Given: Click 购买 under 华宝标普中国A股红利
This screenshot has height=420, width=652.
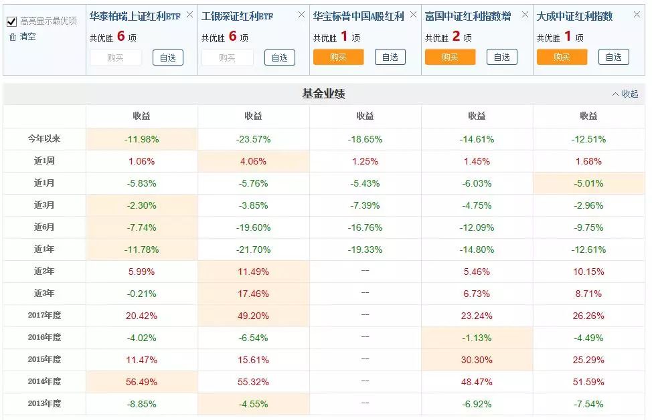Looking at the screenshot, I should tap(339, 57).
